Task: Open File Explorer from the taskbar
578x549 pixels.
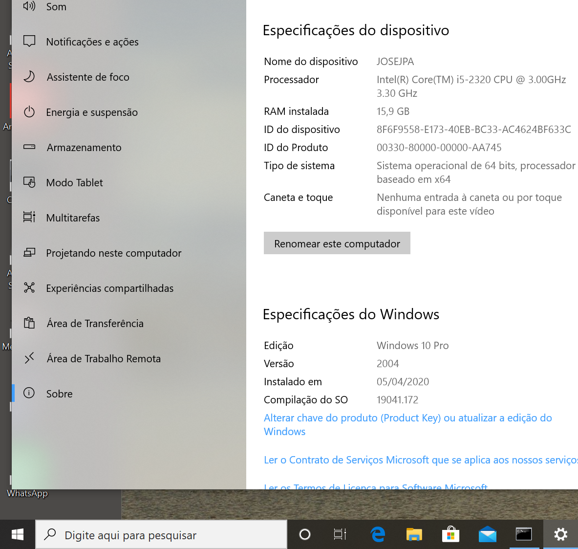Action: tap(414, 535)
